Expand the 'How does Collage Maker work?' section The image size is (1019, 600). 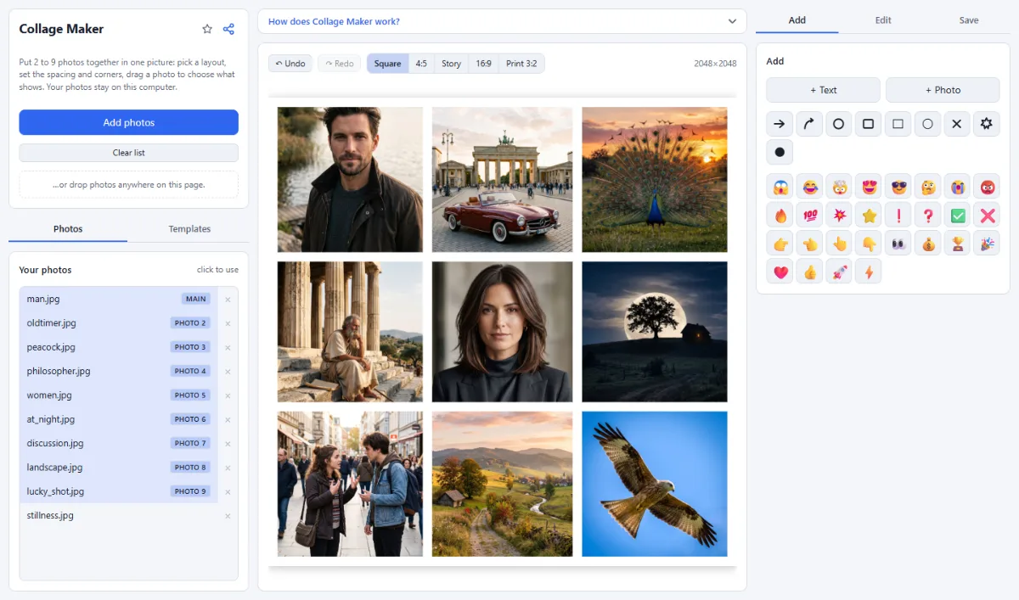point(502,21)
